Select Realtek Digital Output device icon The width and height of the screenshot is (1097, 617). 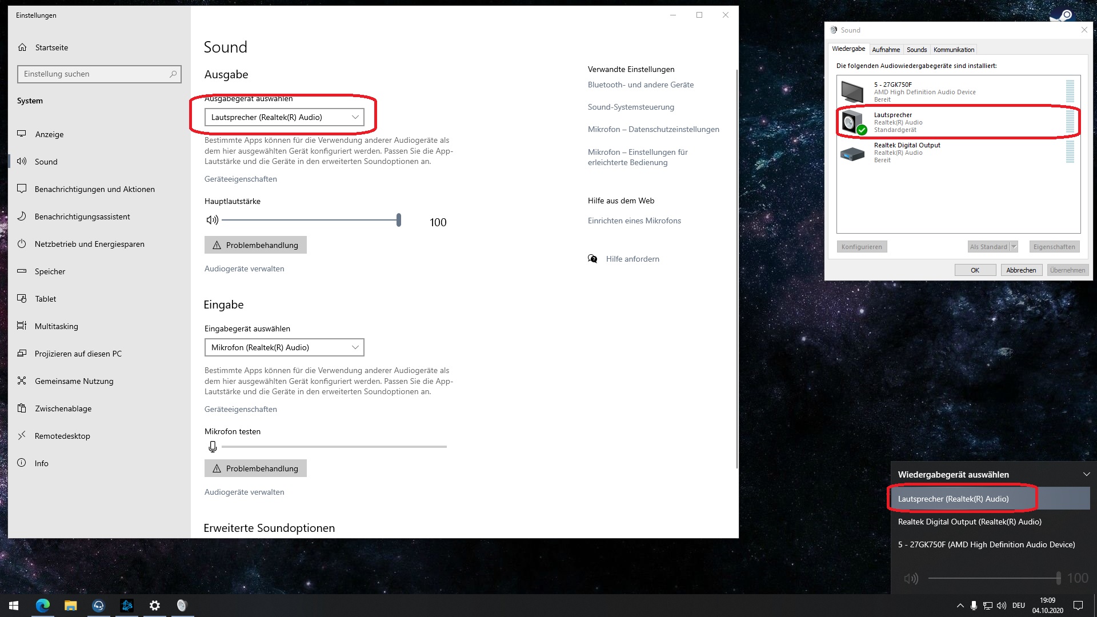click(852, 153)
